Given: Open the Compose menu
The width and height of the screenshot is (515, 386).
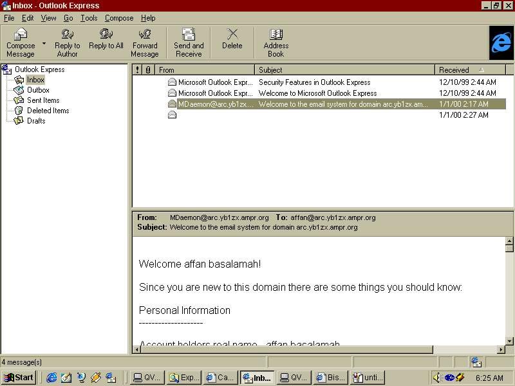Looking at the screenshot, I should [x=119, y=18].
